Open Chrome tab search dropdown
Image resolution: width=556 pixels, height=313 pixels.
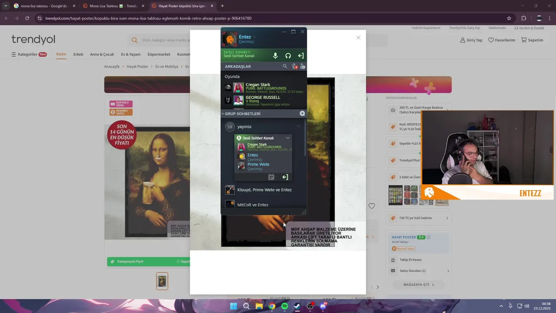(5, 6)
